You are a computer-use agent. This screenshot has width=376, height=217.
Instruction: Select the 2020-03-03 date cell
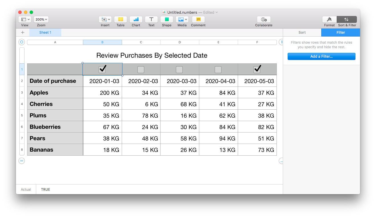pyautogui.click(x=180, y=81)
